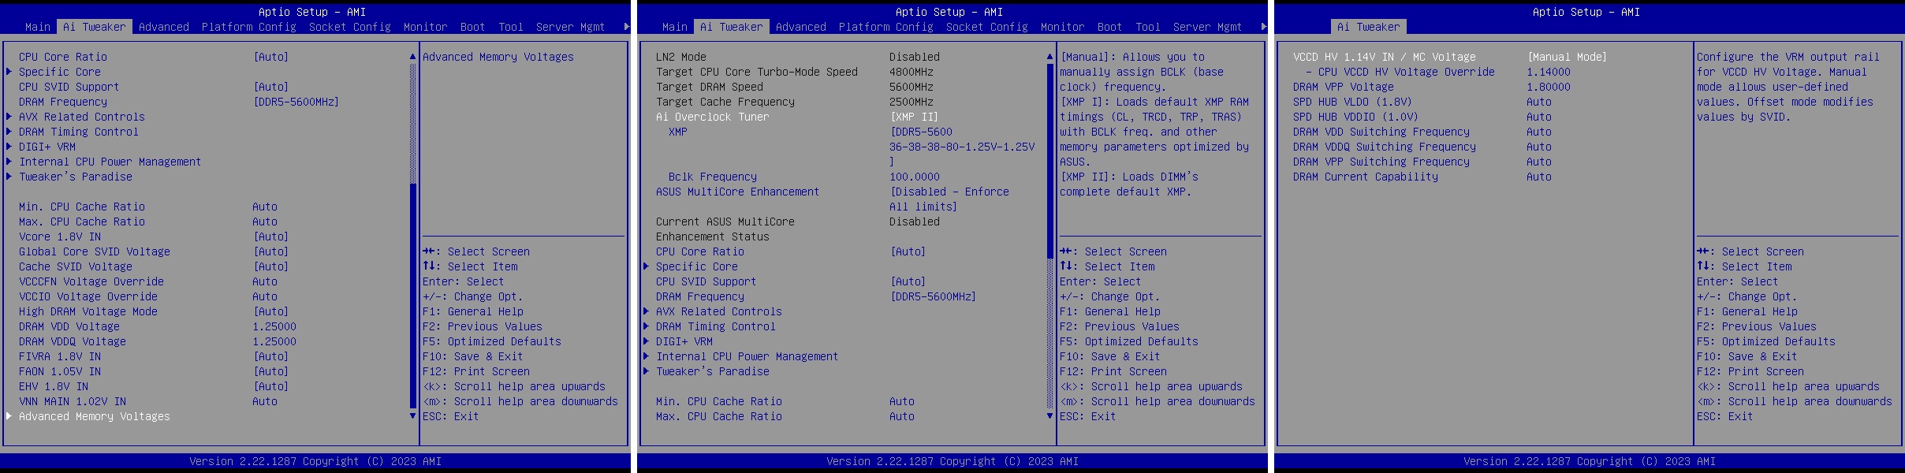Switch to Socket Config tab above the LN2 Mode pane

(x=986, y=27)
